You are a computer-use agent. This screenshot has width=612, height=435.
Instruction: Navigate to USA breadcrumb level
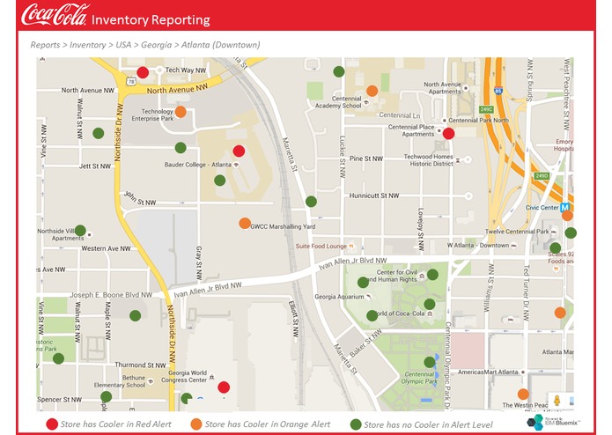(123, 45)
